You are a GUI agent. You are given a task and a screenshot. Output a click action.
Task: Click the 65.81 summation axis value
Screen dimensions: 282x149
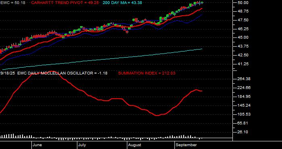243,123
